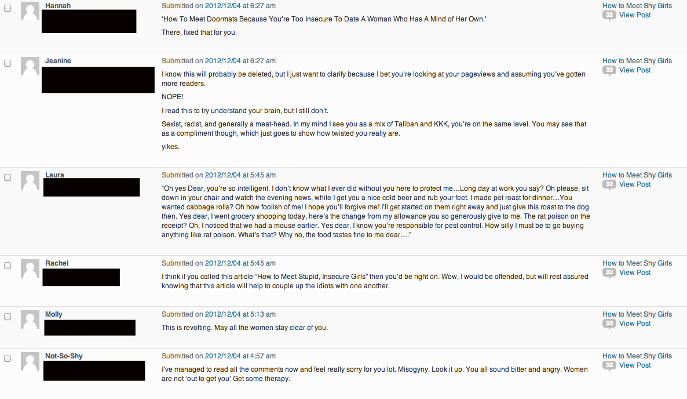The width and height of the screenshot is (687, 399).
Task: Click the comment count bubble on Jeanine's row
Action: click(609, 71)
